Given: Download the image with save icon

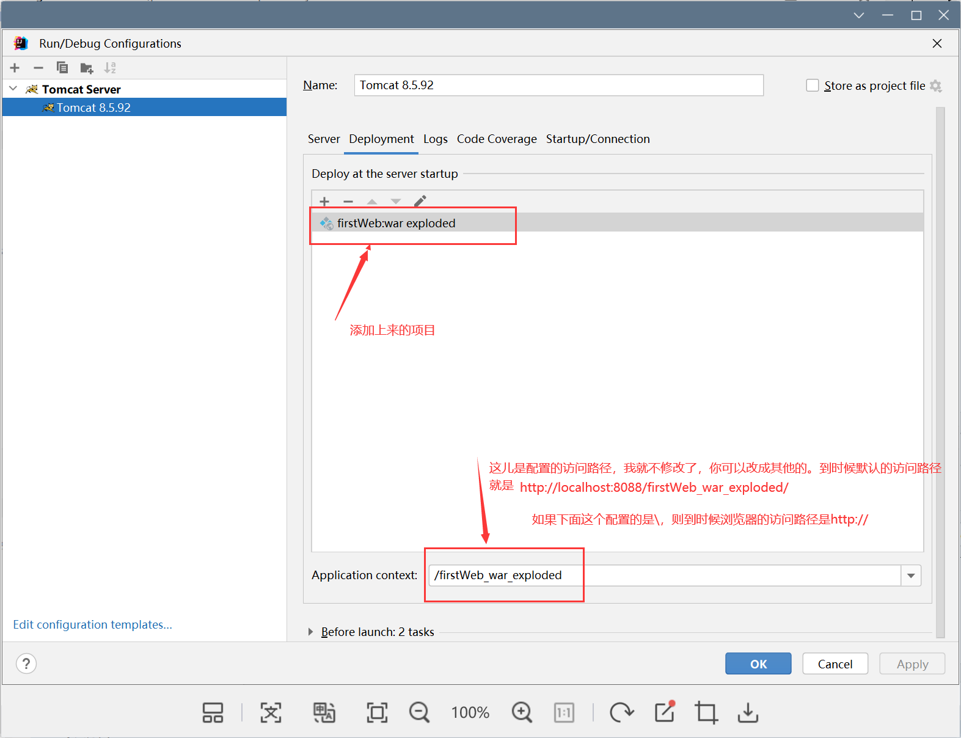Looking at the screenshot, I should 748,712.
